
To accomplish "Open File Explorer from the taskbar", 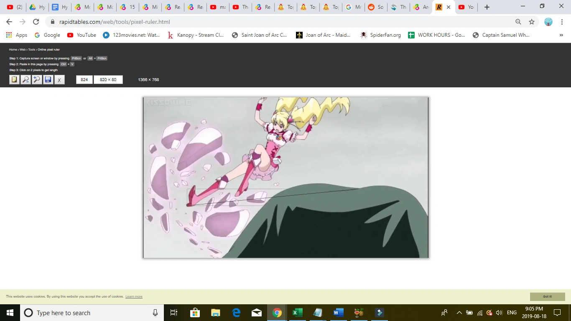I will click(x=215, y=313).
